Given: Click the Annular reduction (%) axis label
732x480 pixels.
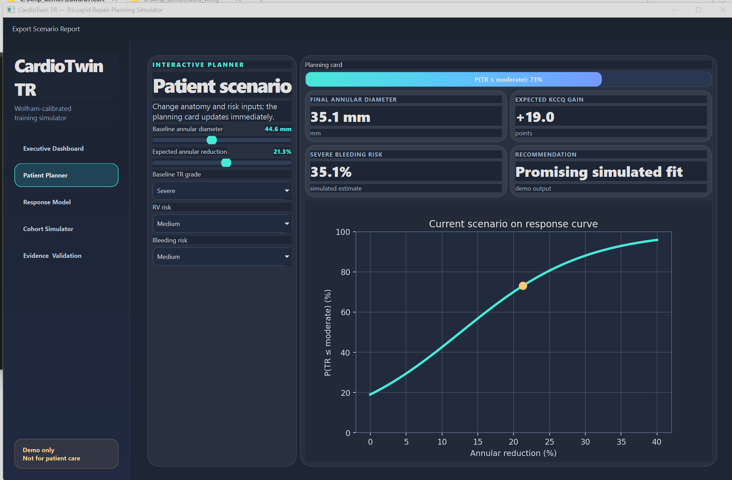Looking at the screenshot, I should pos(513,453).
